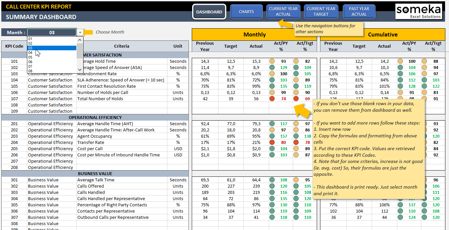
Task: Switch to the Charts section
Action: 246,12
